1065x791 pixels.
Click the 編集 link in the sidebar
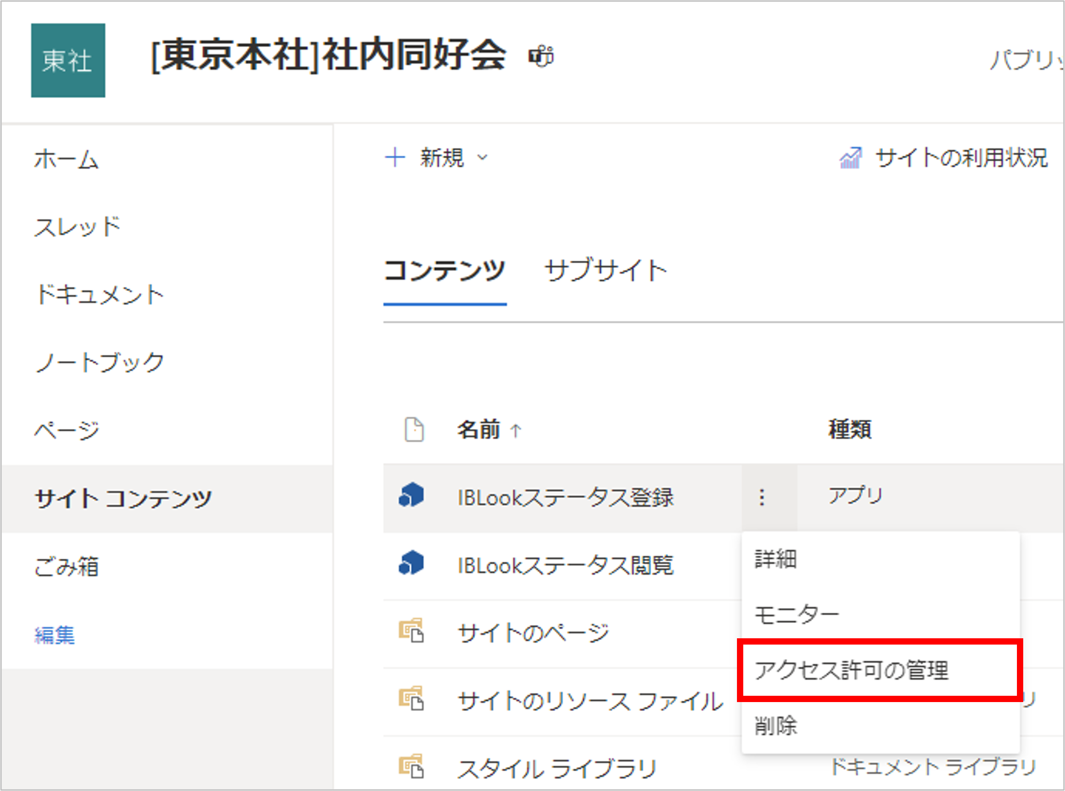(55, 636)
